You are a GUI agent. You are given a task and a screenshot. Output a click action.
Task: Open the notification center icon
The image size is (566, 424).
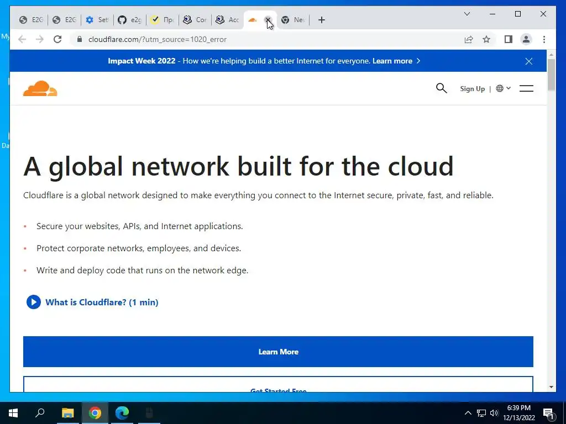click(x=548, y=414)
